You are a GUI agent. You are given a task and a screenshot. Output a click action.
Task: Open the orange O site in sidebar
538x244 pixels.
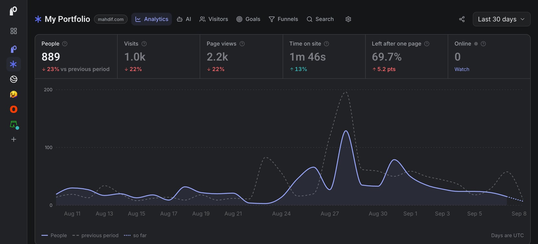coord(14,109)
